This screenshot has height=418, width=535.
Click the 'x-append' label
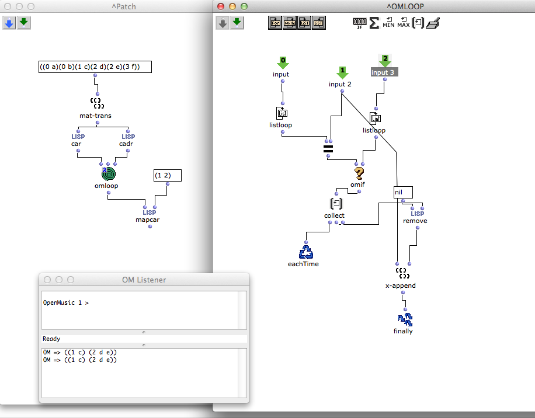coord(401,285)
